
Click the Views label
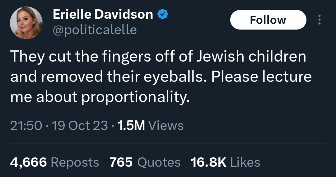166,125
